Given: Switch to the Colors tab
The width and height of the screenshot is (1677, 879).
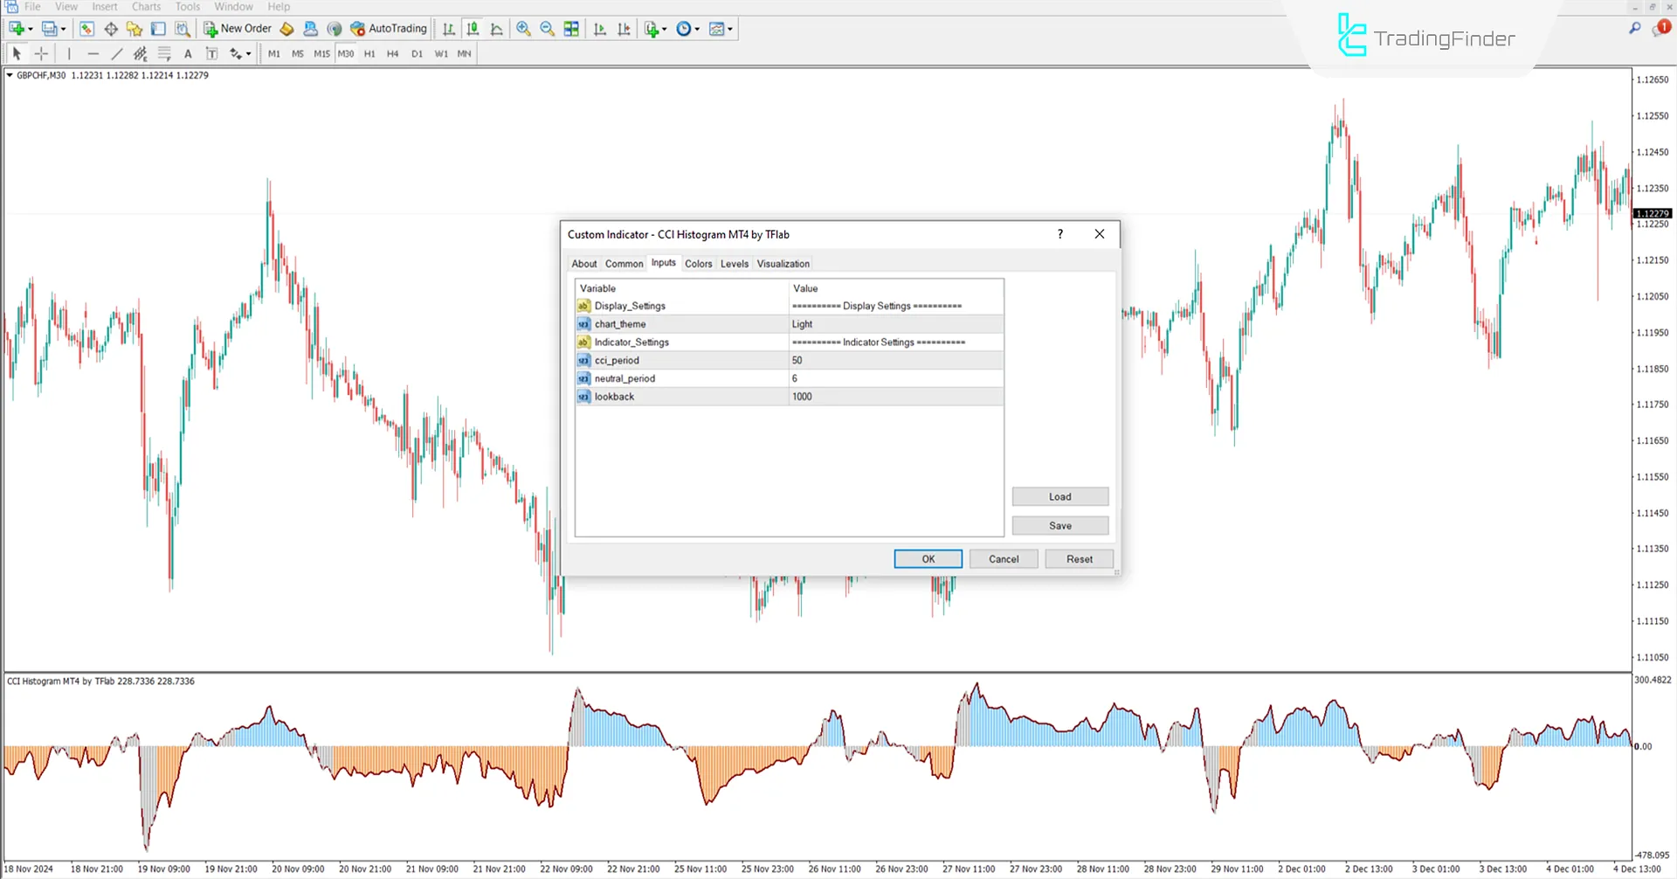Looking at the screenshot, I should click(698, 263).
